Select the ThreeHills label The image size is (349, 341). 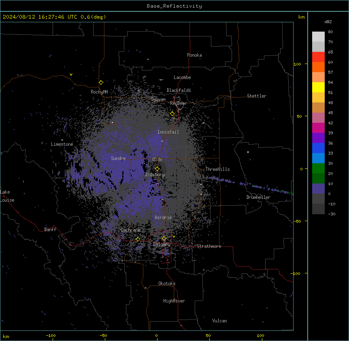point(217,169)
